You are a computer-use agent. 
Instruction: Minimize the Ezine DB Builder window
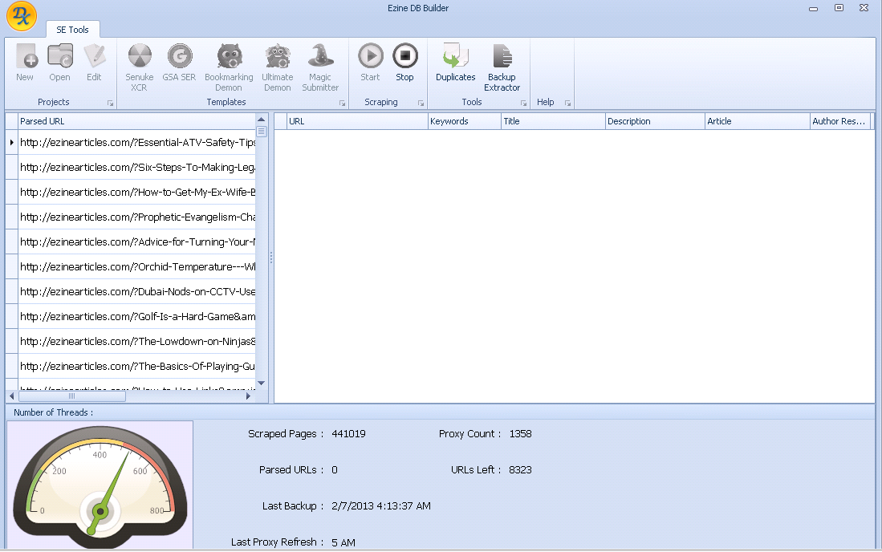(x=813, y=9)
